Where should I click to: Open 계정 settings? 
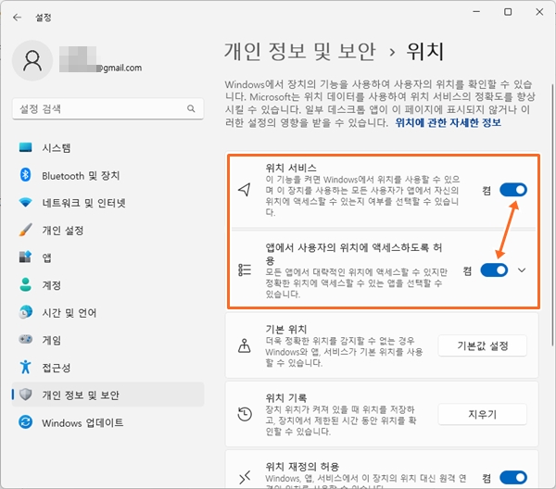pyautogui.click(x=107, y=284)
